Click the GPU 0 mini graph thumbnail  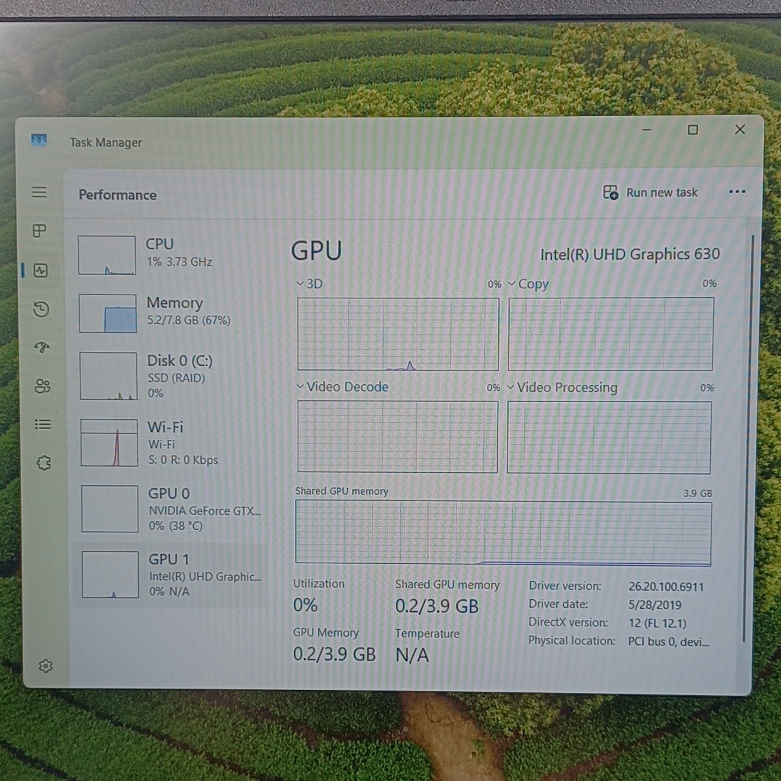(x=110, y=509)
